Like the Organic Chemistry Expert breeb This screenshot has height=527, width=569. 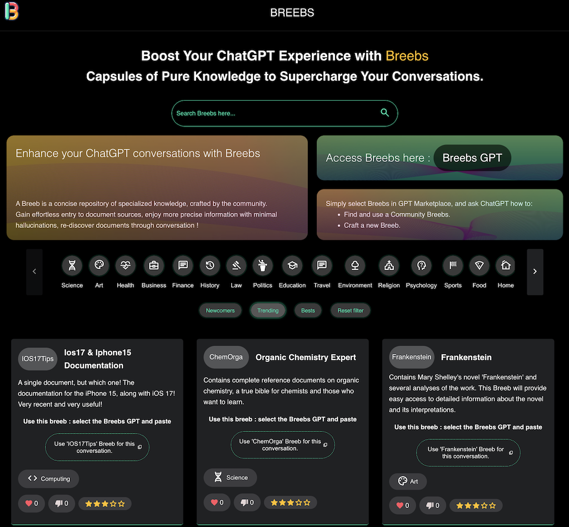pos(217,503)
